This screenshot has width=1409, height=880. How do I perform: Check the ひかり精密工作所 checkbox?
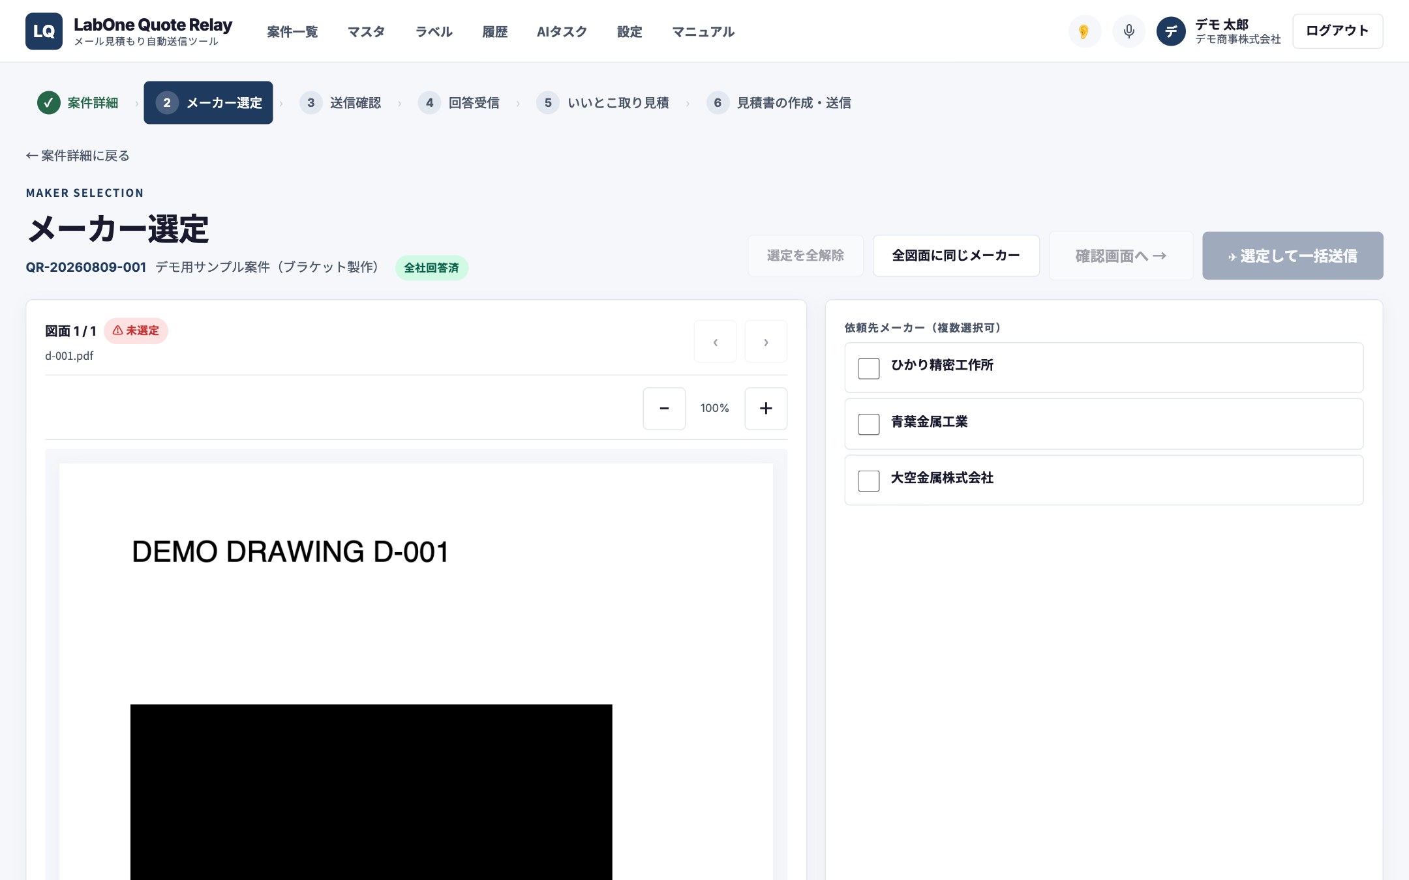868,368
